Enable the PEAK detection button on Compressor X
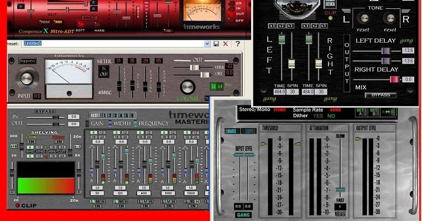Viewport: 422px width, 221px height. coord(44,22)
